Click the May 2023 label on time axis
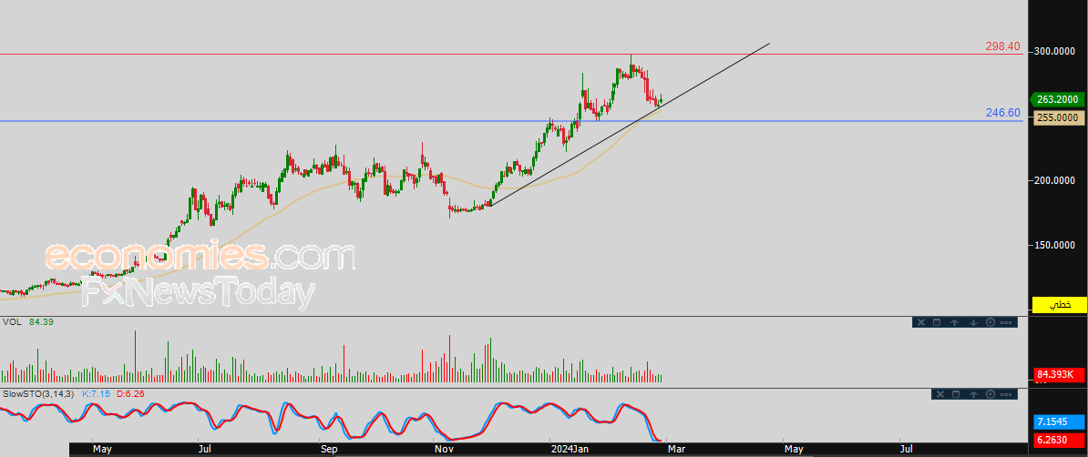The width and height of the screenshot is (1088, 457). (x=102, y=450)
